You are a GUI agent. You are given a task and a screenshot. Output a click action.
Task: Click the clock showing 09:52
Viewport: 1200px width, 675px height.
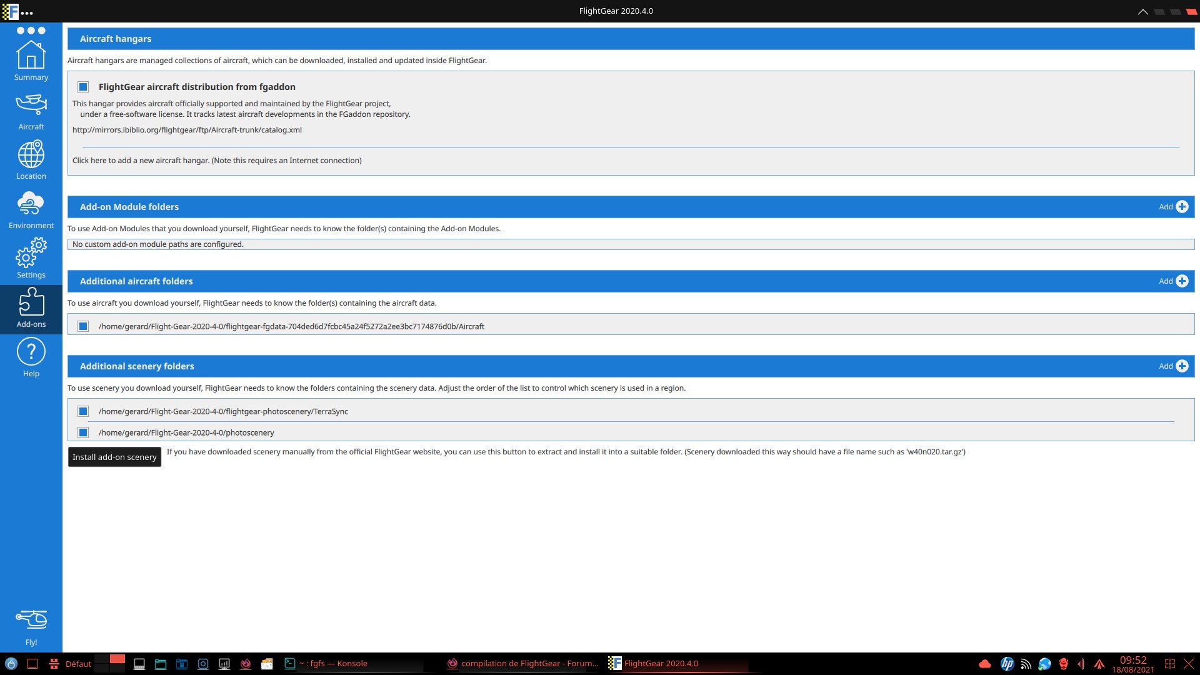pos(1132,664)
